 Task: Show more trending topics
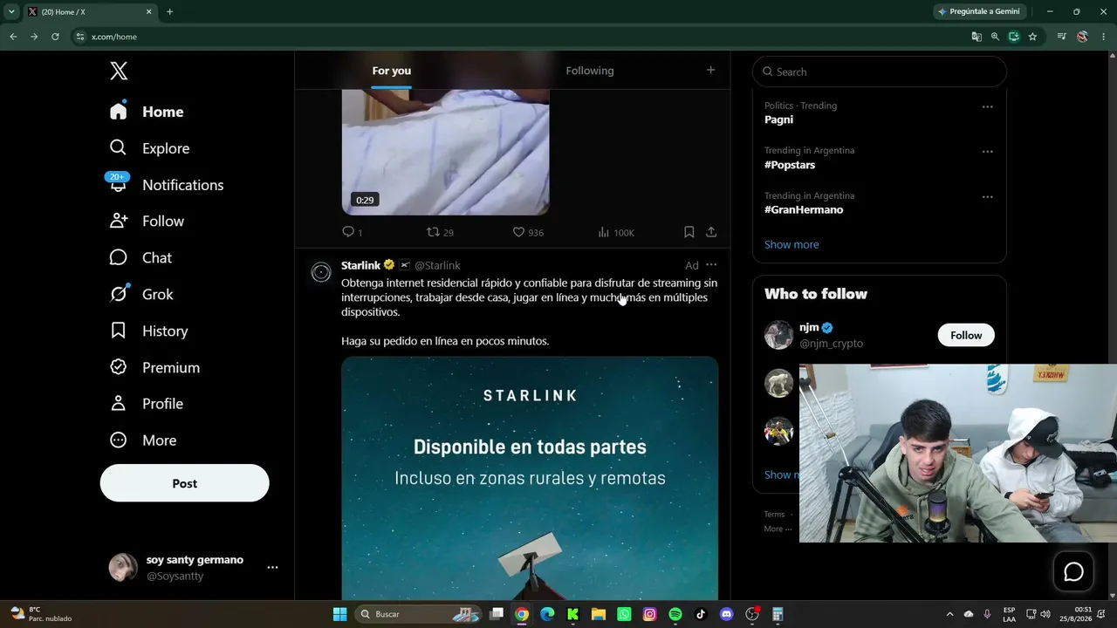click(x=791, y=244)
